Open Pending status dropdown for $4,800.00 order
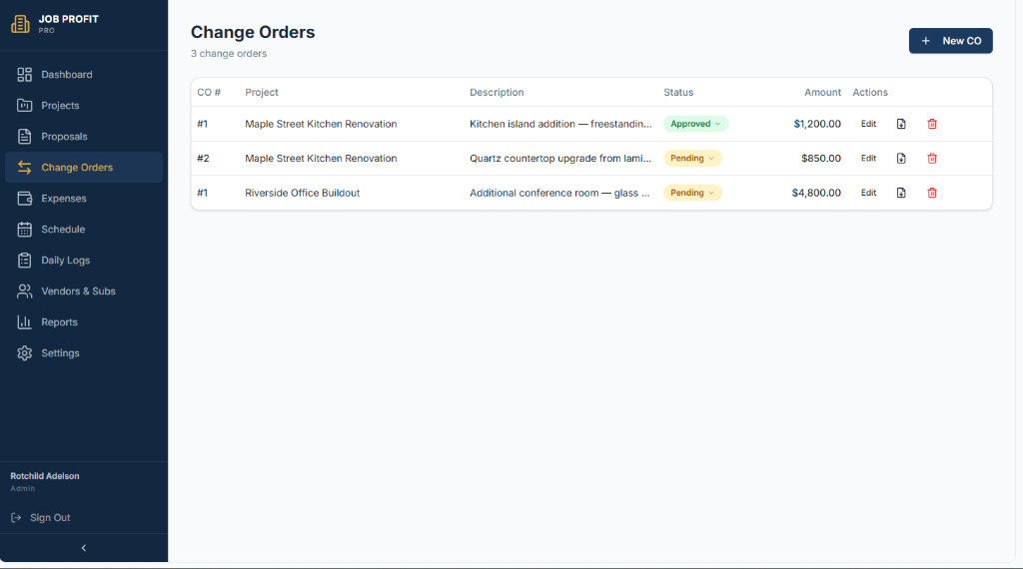1023x569 pixels. point(692,193)
